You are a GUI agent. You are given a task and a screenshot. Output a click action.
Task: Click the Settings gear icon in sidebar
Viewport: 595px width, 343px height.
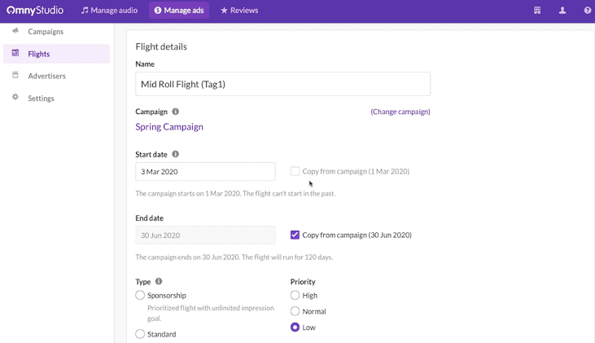(15, 98)
